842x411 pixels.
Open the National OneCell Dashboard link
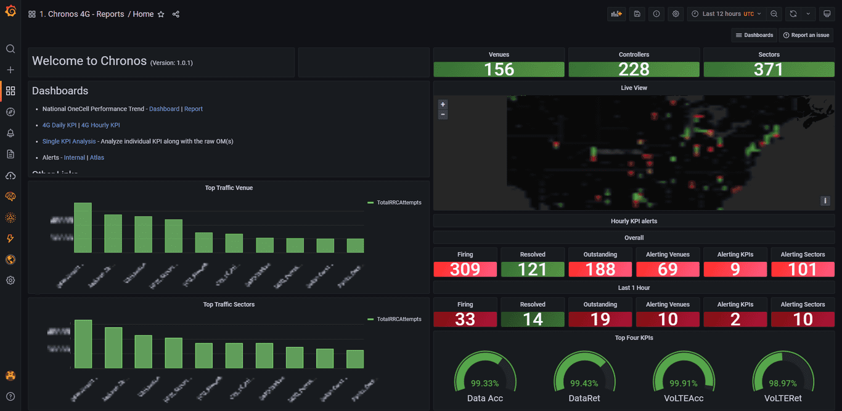point(164,109)
